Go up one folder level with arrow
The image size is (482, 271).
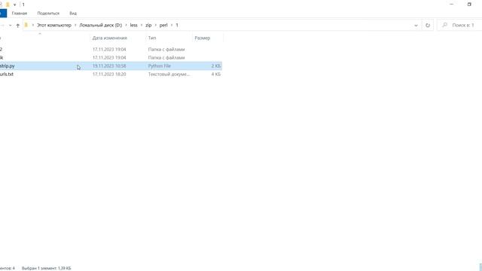[17, 25]
